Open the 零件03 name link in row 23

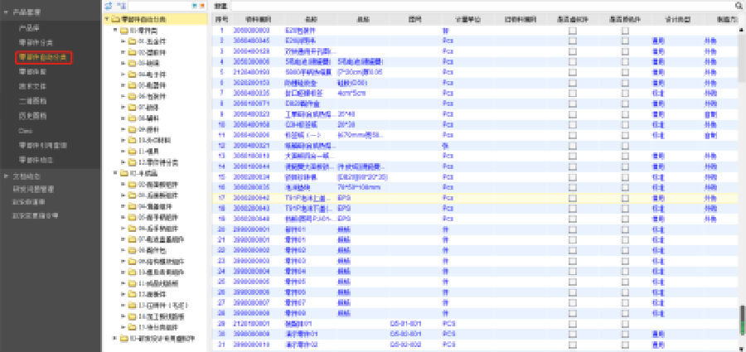pyautogui.click(x=295, y=261)
